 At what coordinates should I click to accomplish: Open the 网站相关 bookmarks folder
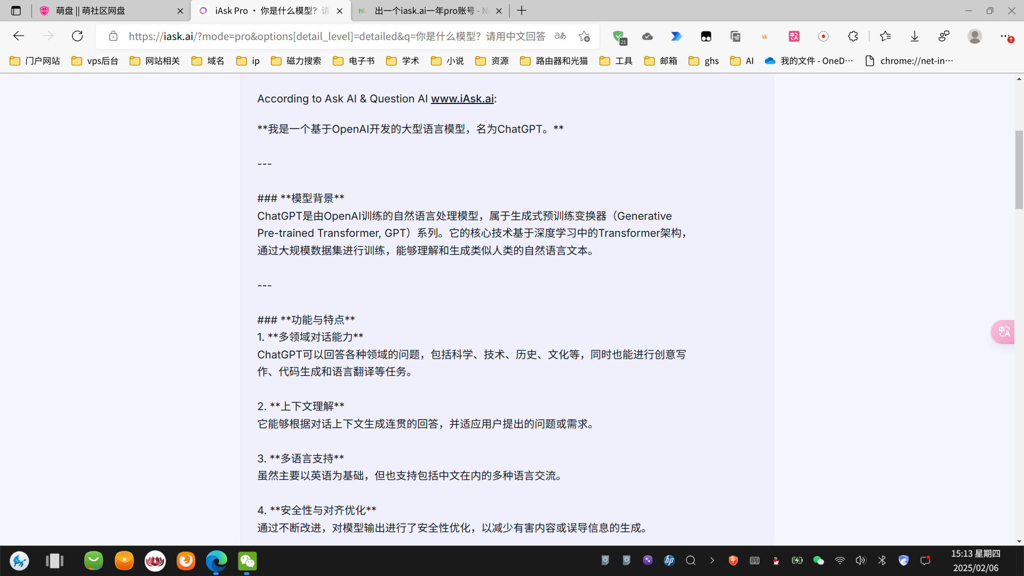point(155,61)
